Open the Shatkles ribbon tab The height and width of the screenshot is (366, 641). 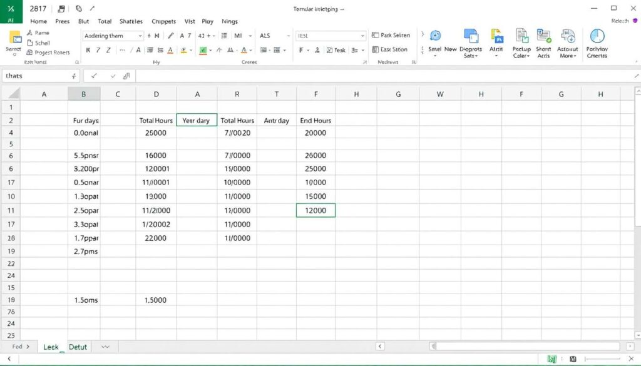click(131, 21)
